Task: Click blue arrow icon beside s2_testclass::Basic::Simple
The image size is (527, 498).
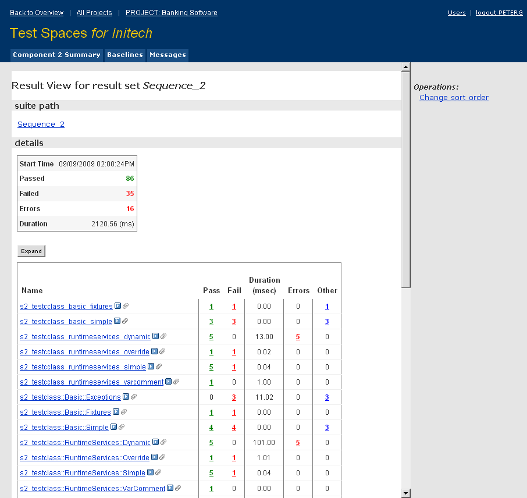Action: click(113, 427)
